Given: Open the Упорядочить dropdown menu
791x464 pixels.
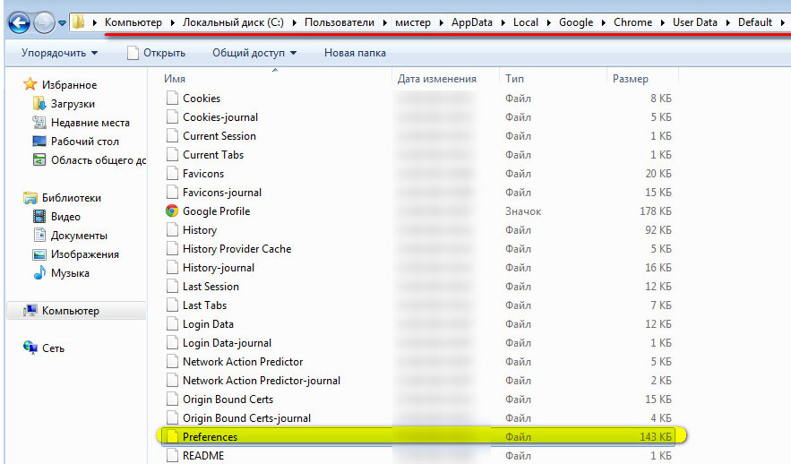Looking at the screenshot, I should 59,53.
